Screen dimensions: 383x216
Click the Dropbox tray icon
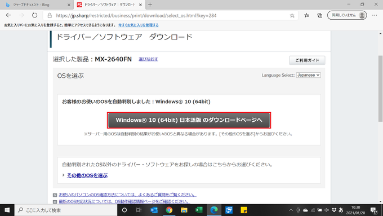pyautogui.click(x=334, y=210)
